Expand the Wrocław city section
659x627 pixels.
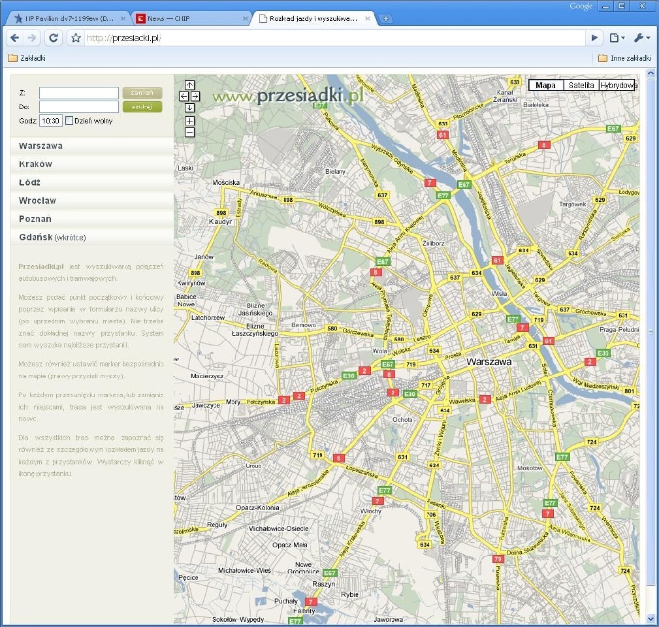pyautogui.click(x=38, y=201)
